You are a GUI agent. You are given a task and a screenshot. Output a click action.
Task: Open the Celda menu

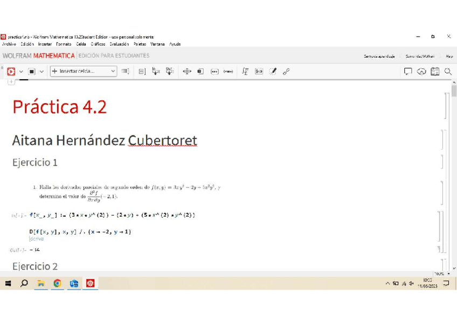[x=81, y=44]
